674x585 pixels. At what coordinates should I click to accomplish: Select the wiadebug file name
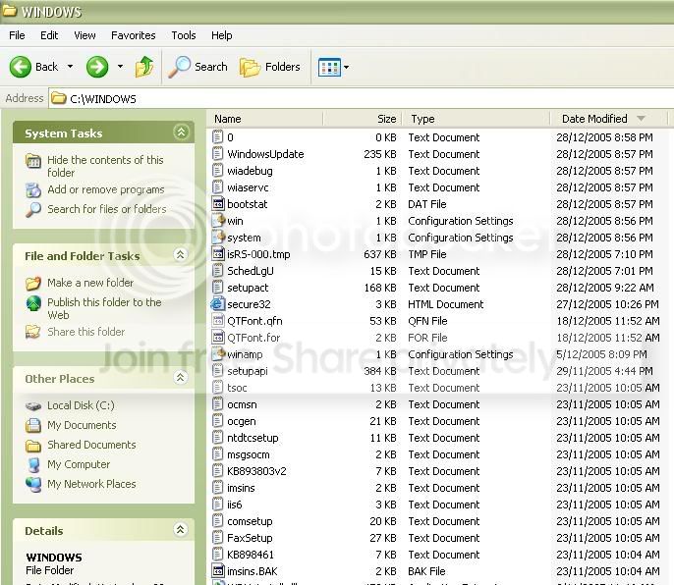(250, 171)
